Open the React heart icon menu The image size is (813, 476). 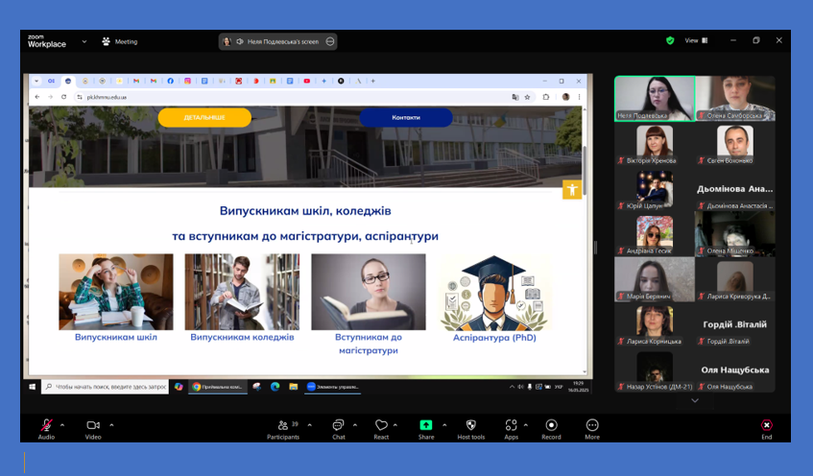point(381,429)
